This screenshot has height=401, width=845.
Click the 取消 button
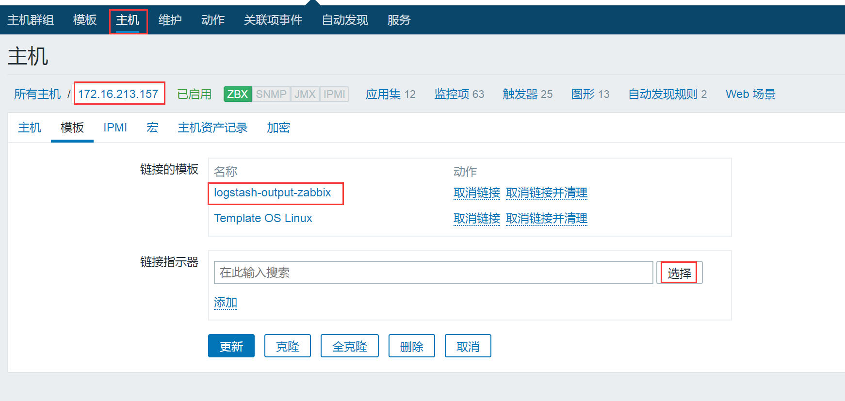468,346
